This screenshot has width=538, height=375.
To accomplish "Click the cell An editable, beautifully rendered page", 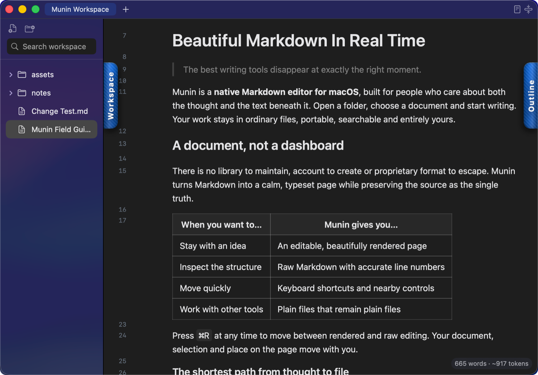I will [361, 246].
